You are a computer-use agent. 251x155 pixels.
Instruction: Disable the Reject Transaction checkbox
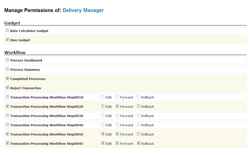pos(7,88)
